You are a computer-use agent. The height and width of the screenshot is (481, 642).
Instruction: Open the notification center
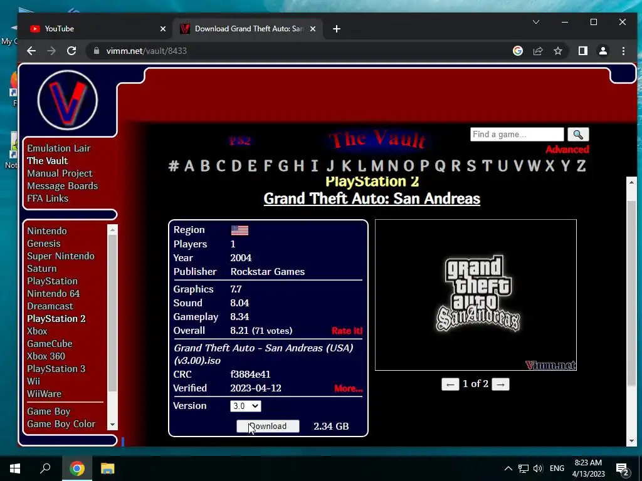coord(623,468)
